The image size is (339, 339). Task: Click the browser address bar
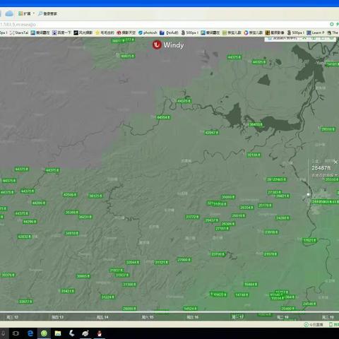pos(165,24)
